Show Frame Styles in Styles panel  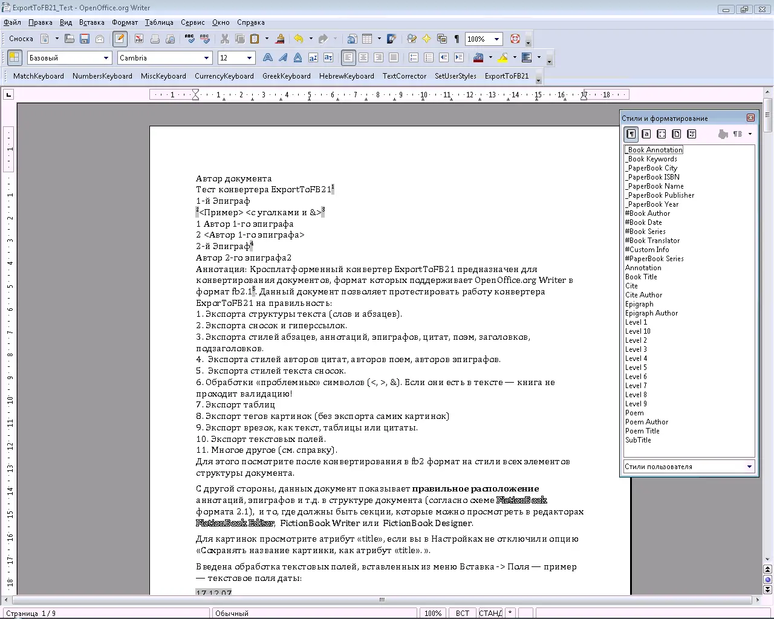tap(662, 134)
